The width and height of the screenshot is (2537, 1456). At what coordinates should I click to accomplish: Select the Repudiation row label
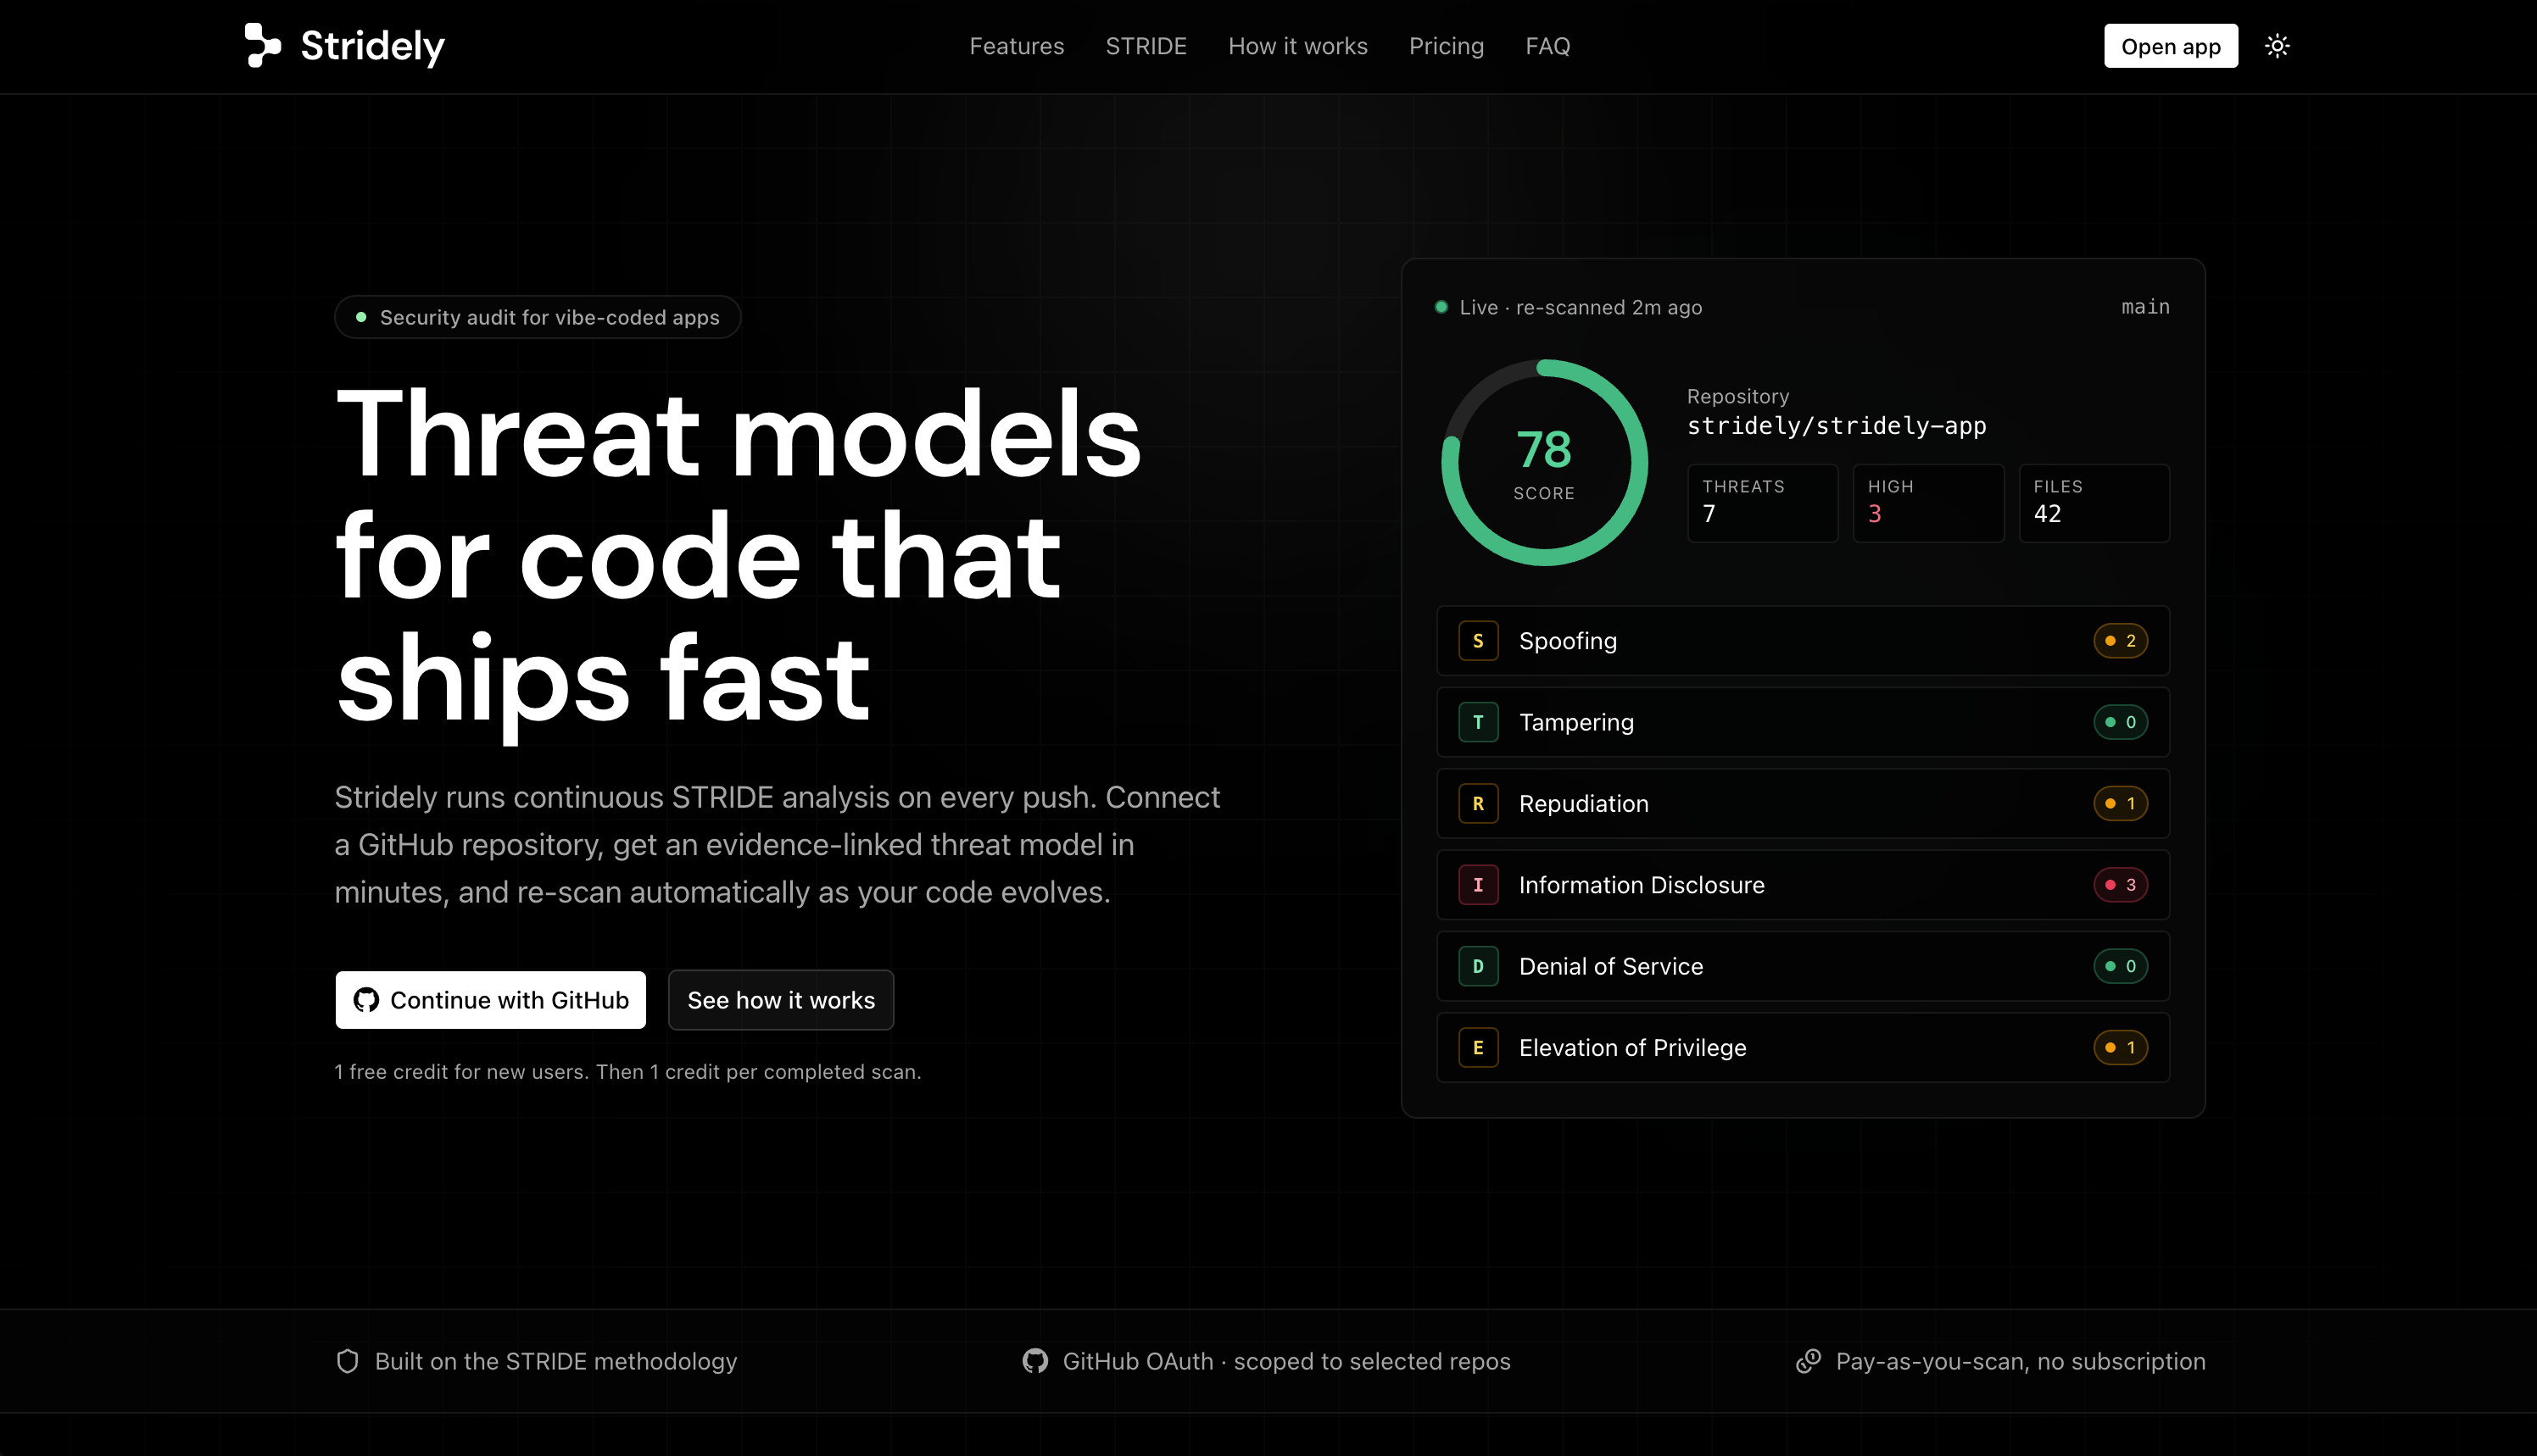coord(1584,804)
